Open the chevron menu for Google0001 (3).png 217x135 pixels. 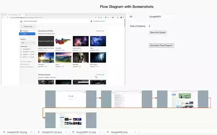click(31, 132)
